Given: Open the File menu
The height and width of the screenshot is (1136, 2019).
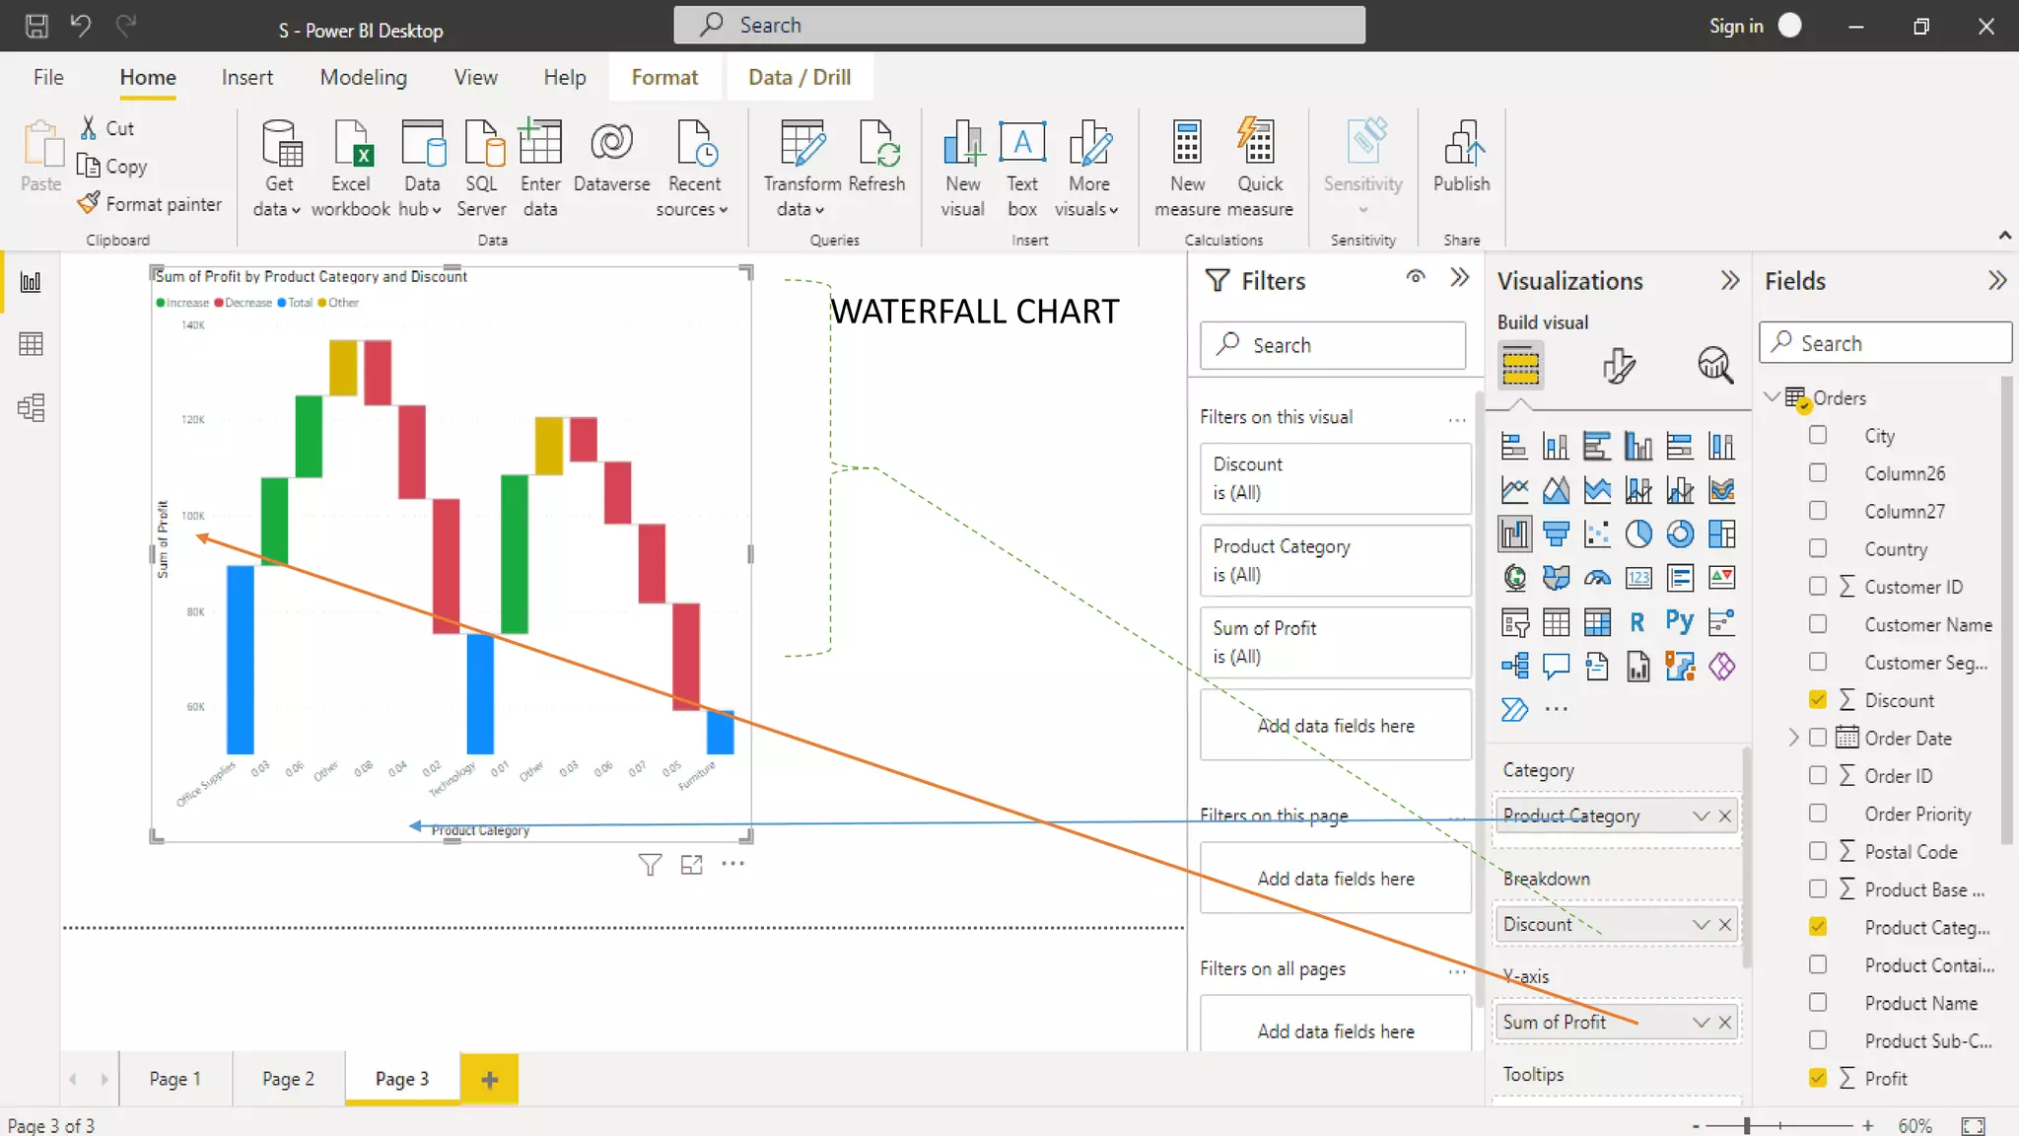Looking at the screenshot, I should pos(48,77).
